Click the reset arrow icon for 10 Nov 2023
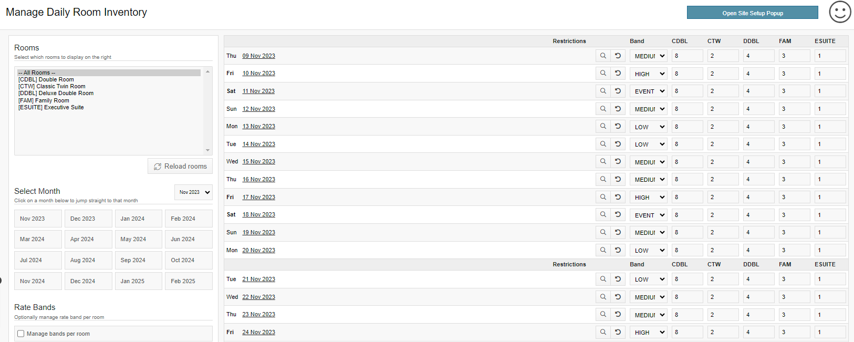Viewport: 854px width, 342px height. (x=618, y=74)
